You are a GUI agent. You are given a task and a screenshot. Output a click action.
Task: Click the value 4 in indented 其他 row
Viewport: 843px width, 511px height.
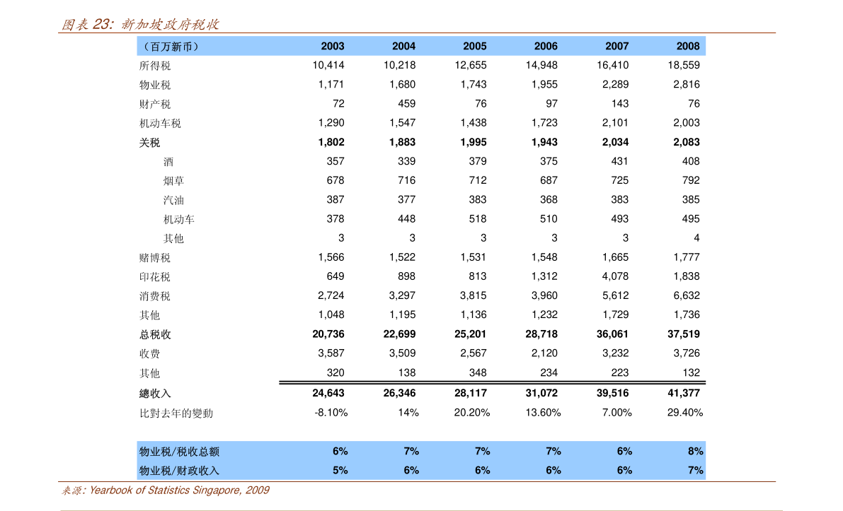tap(696, 237)
